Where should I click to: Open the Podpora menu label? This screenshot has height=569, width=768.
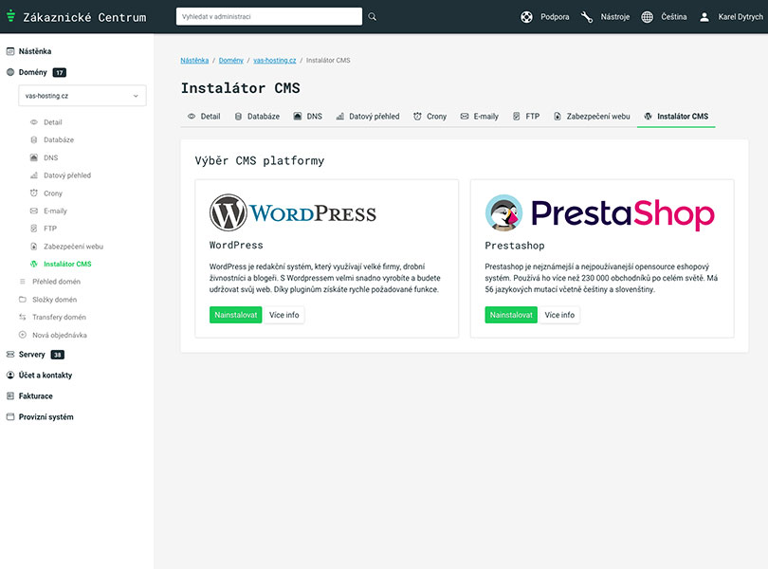click(x=555, y=17)
